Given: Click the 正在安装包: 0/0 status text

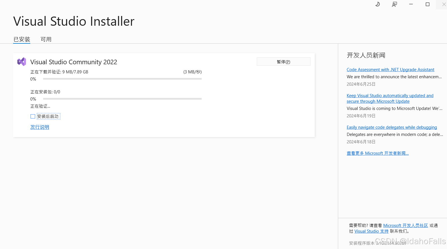Looking at the screenshot, I should pos(45,92).
